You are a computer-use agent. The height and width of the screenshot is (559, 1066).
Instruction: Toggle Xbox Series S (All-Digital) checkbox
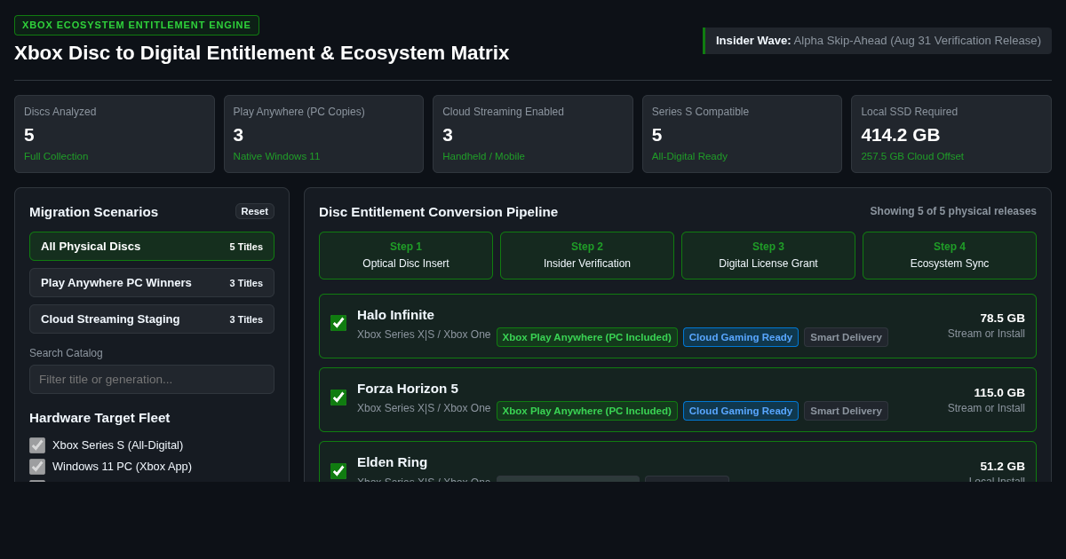(x=37, y=445)
